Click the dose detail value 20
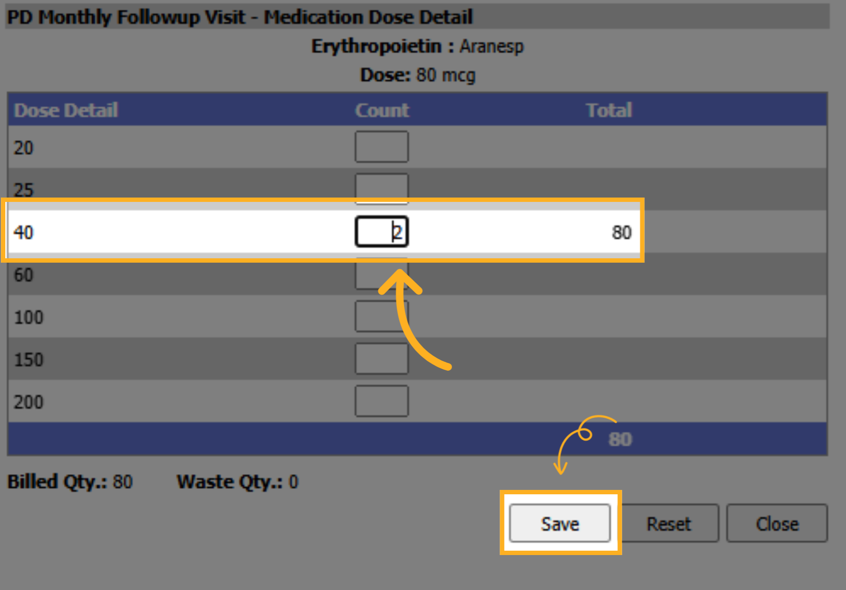 coord(24,148)
